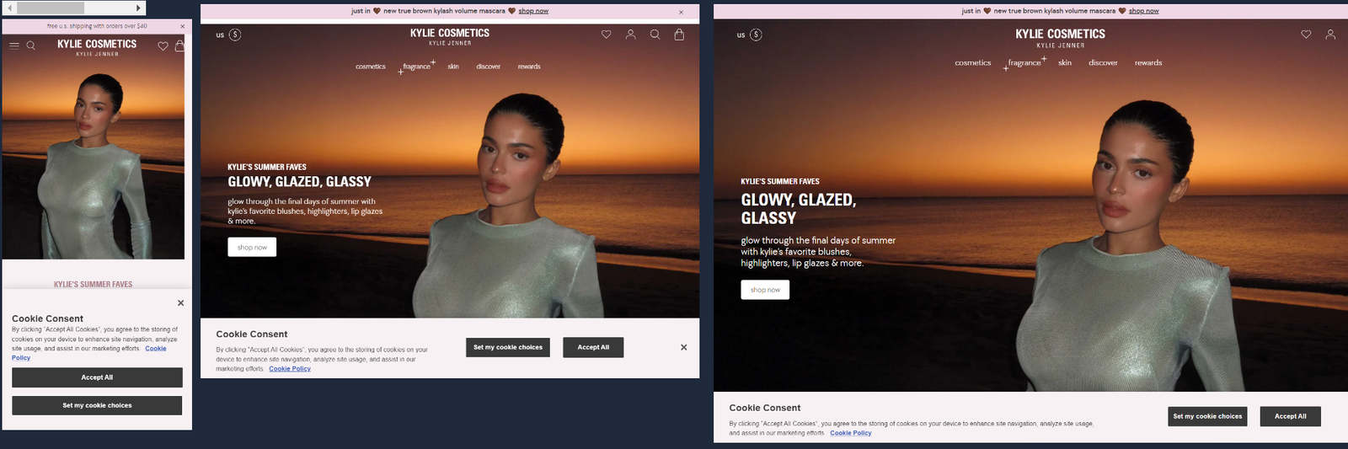This screenshot has width=1348, height=449.
Task: Click Accept All in mobile view
Action: (97, 377)
